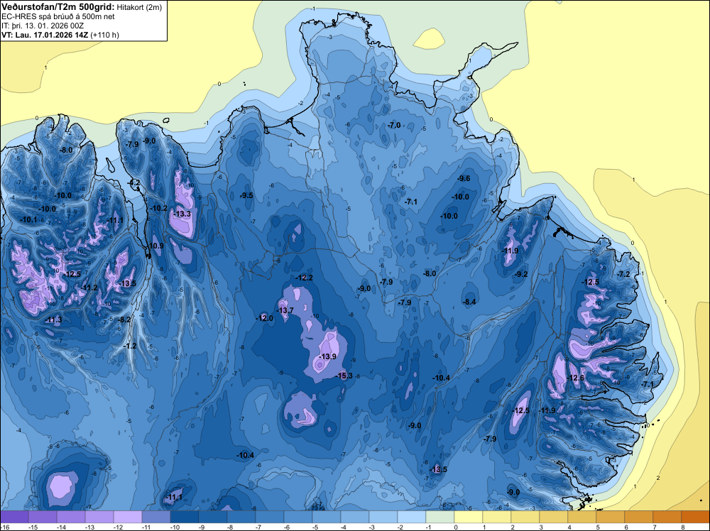Pick the -10.2 temperature label
This screenshot has width=710, height=531.
[159, 208]
